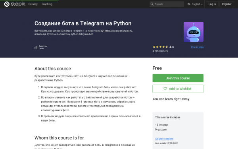The width and height of the screenshot is (238, 149).
Task: Click the Log in button
Action: (x=212, y=4)
